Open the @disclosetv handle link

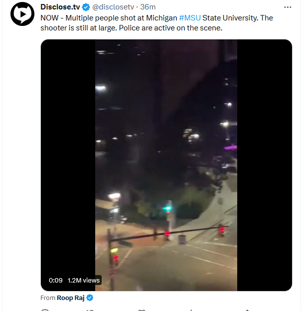tap(113, 7)
